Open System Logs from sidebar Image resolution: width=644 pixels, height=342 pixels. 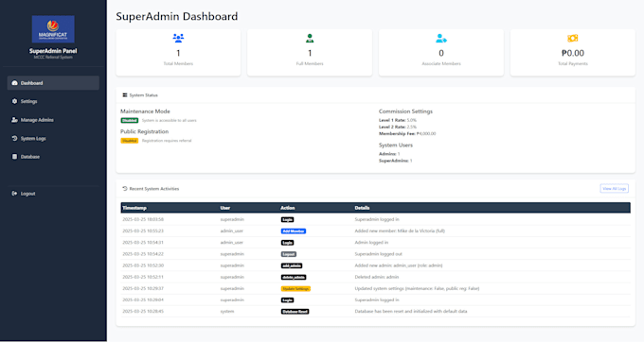tap(53, 139)
